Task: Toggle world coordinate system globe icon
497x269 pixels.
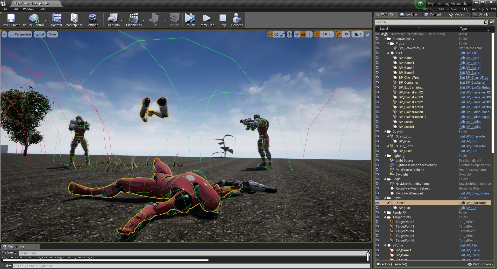Action: [290, 34]
